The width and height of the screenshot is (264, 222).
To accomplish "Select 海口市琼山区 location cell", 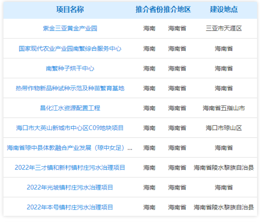I will [224, 128].
